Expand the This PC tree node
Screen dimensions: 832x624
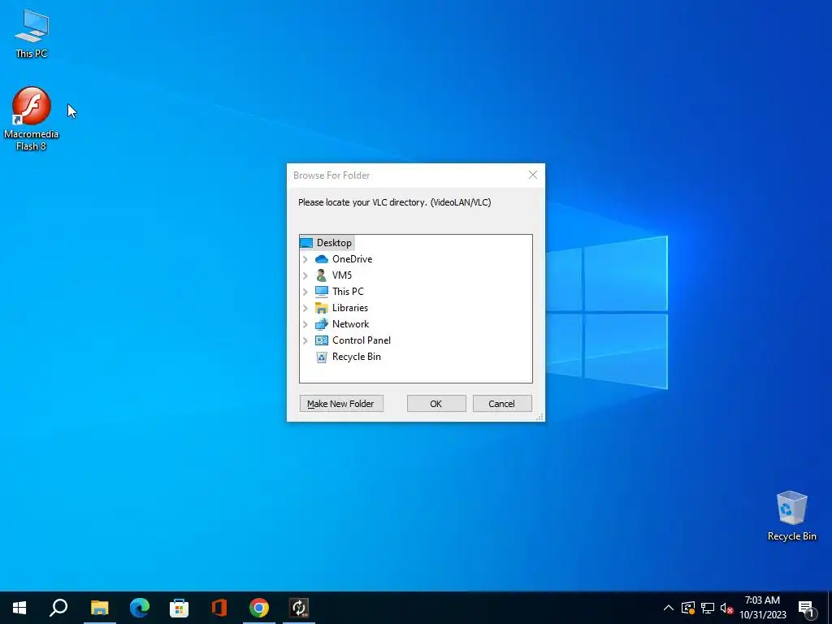[305, 292]
